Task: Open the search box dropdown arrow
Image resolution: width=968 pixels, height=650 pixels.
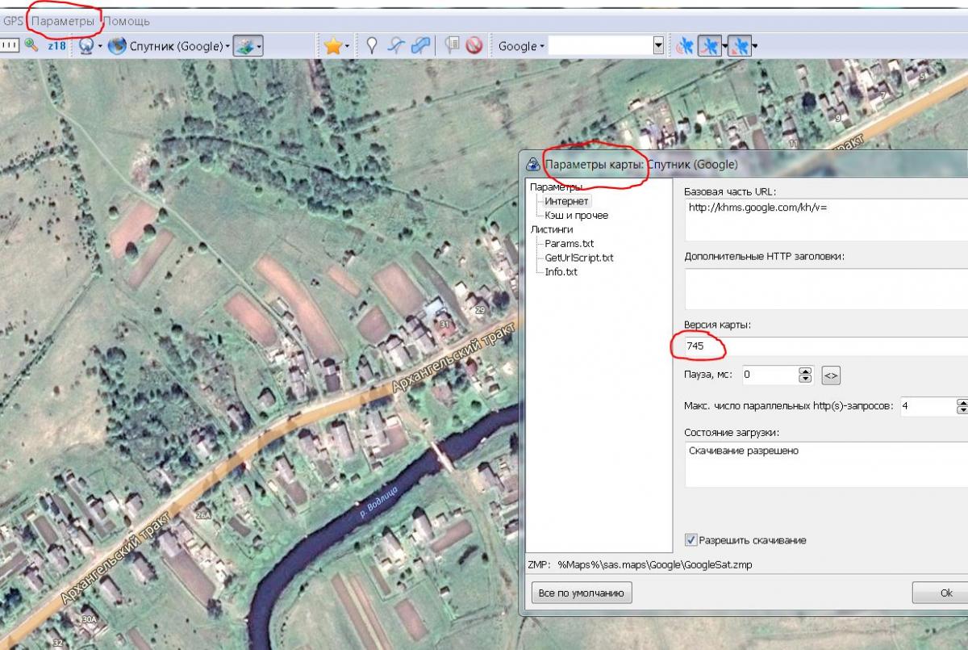Action: click(658, 46)
